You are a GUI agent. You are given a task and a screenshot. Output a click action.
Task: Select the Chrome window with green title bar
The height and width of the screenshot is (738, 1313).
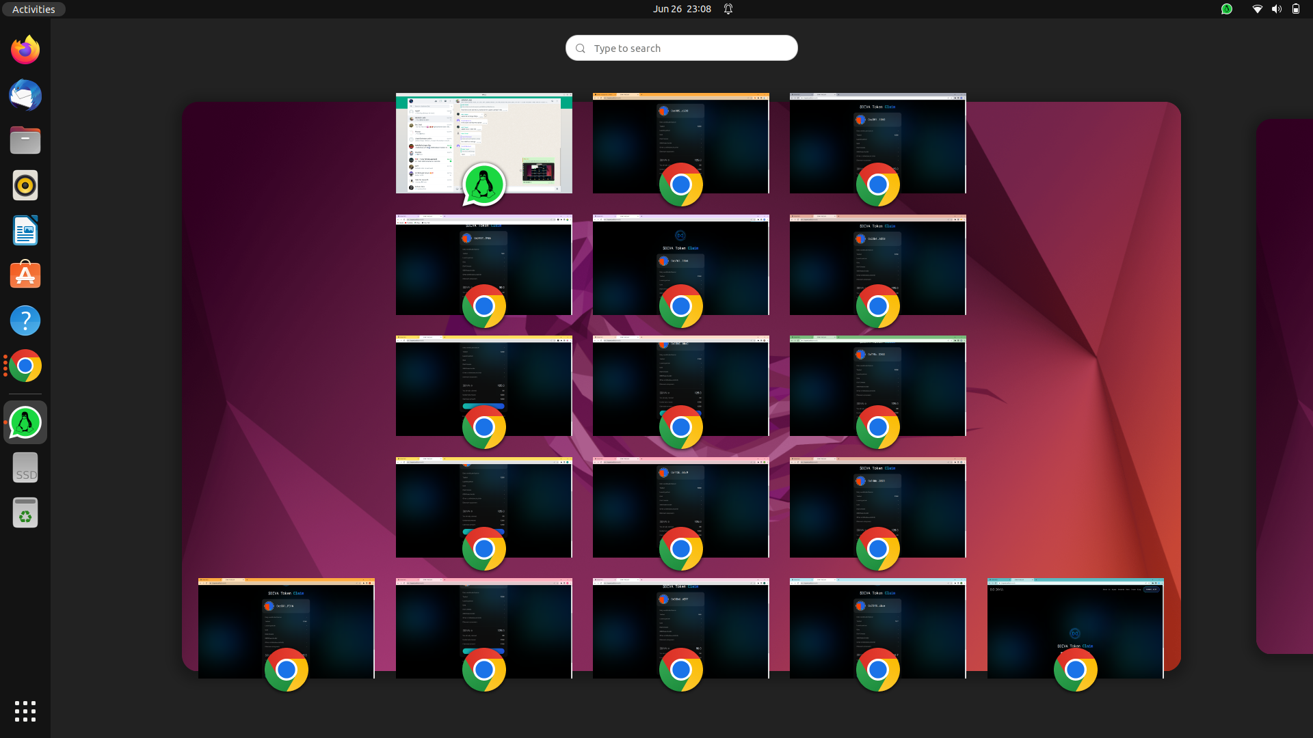click(x=878, y=385)
